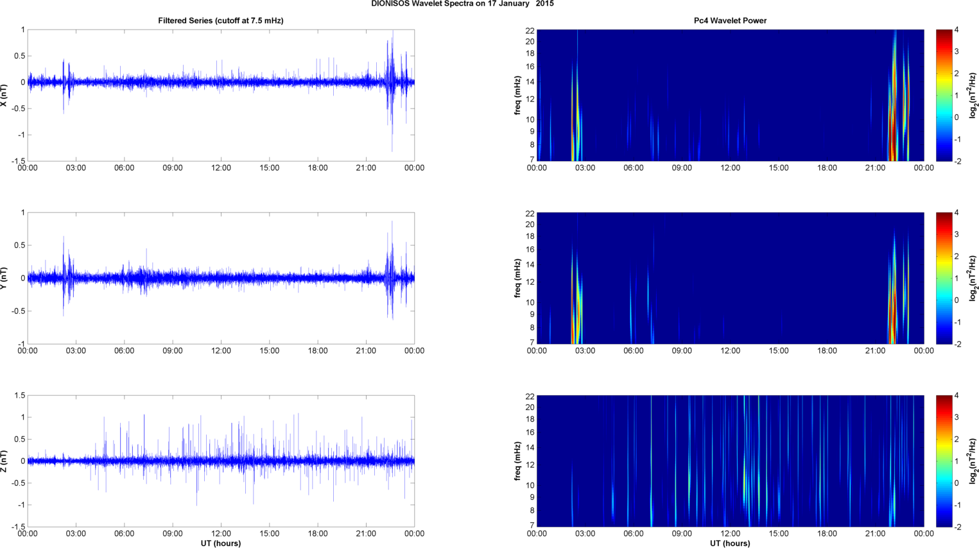Click the DIONISOS Wavelet Spectra main title
The image size is (979, 548).
(x=462, y=4)
